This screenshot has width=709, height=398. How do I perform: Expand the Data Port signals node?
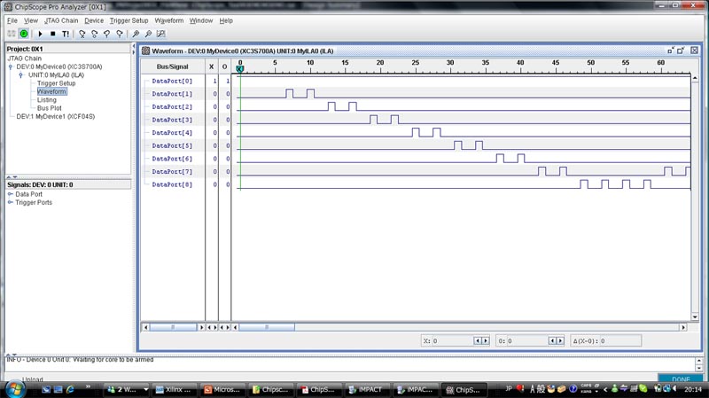pos(10,194)
